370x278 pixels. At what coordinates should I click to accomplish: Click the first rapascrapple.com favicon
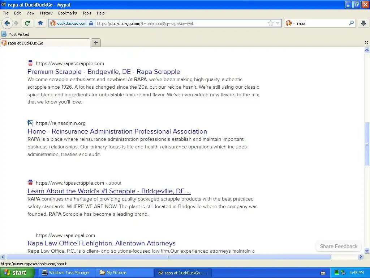pyautogui.click(x=30, y=63)
